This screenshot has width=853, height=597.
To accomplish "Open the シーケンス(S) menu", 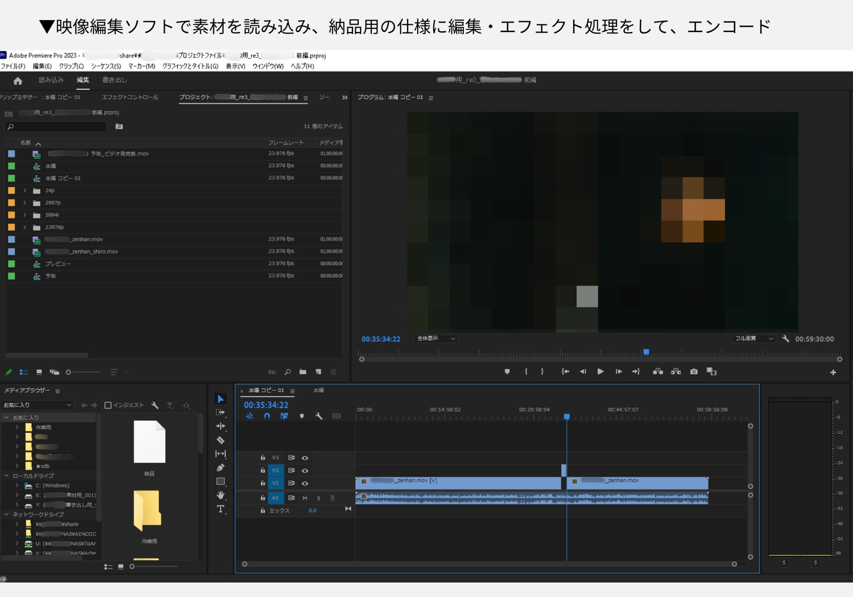I will coord(106,66).
